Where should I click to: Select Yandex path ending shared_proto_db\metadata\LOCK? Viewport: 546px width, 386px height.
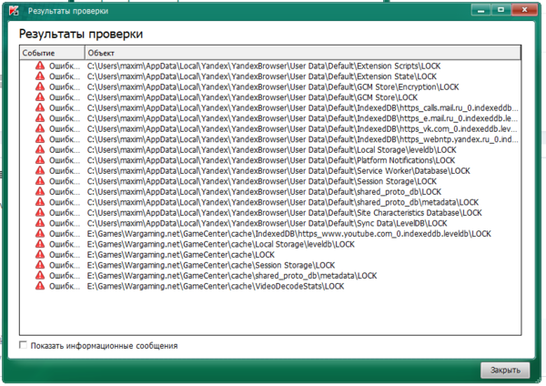coord(283,202)
